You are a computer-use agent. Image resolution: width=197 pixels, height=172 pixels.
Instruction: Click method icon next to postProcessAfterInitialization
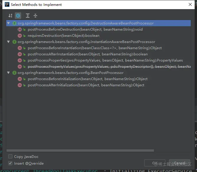[x=20, y=85]
